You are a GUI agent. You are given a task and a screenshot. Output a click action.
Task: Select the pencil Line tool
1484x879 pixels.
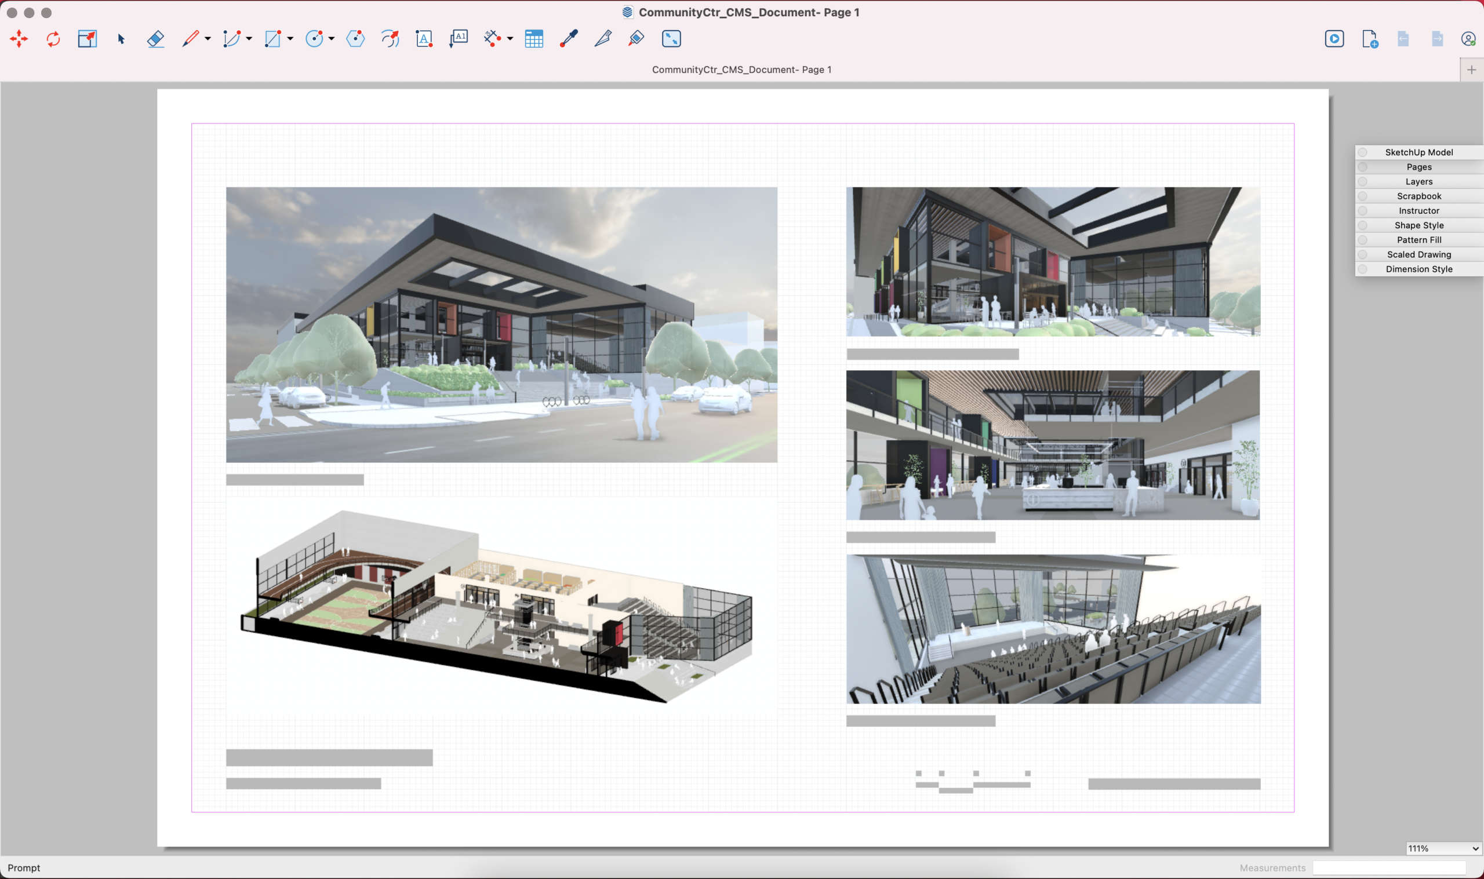(190, 39)
